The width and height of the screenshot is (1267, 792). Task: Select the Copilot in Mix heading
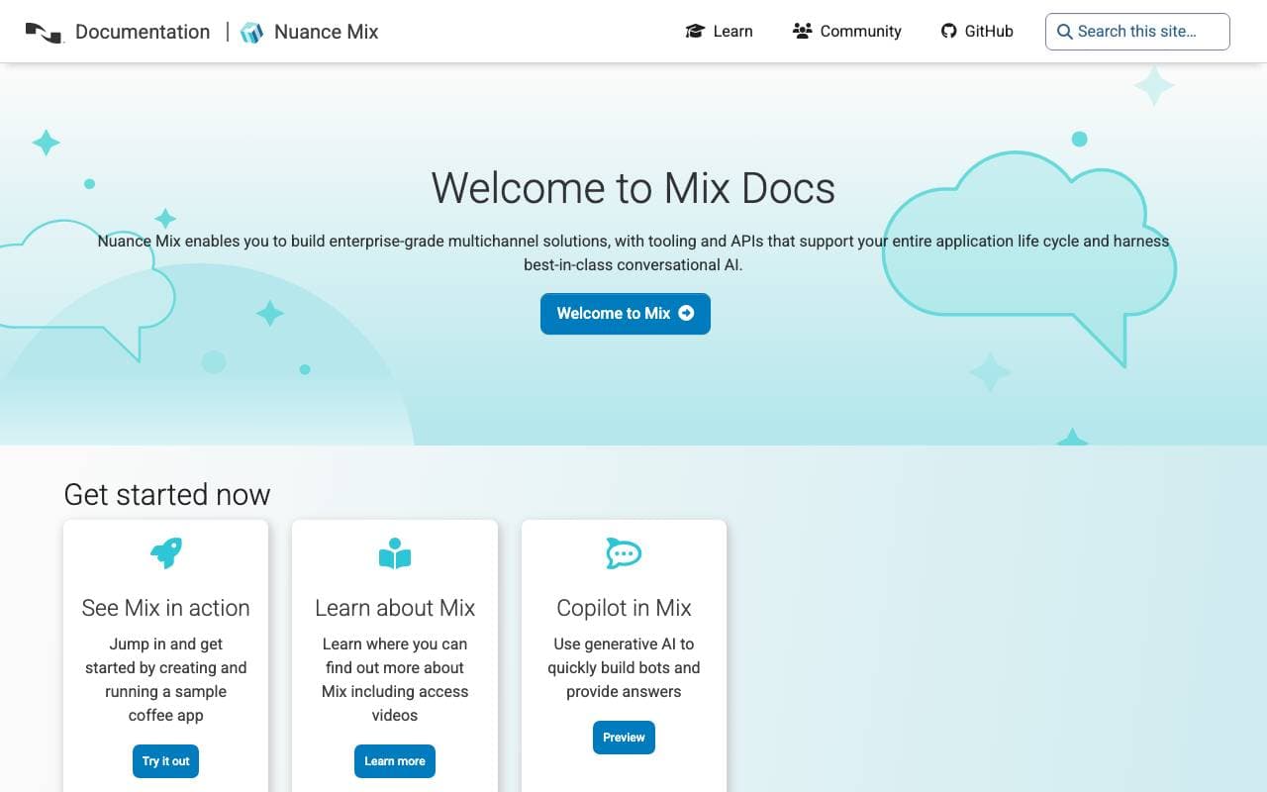624,608
